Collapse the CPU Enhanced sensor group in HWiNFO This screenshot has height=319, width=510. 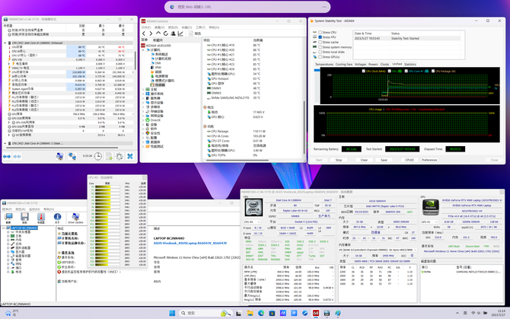[5, 43]
